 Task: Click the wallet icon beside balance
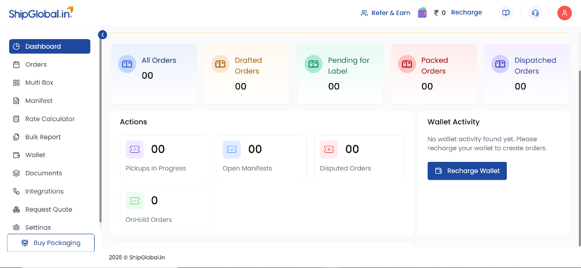(422, 12)
